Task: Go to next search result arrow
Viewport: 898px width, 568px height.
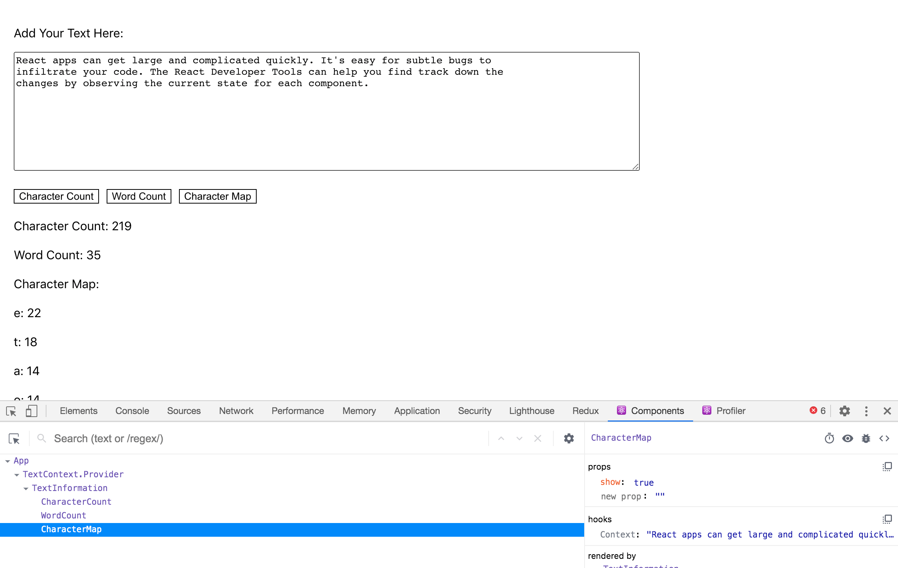Action: click(519, 439)
